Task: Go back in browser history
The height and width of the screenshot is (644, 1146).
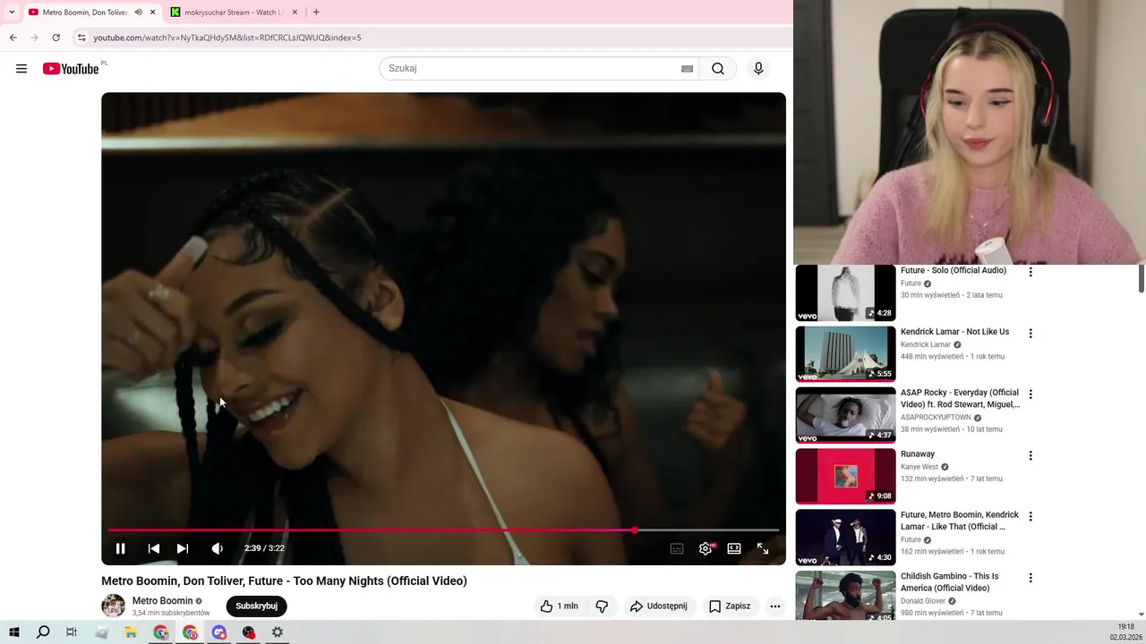Action: coord(13,38)
